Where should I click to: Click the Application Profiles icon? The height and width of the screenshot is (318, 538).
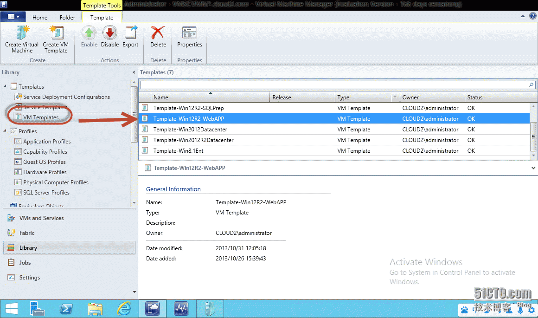point(18,141)
